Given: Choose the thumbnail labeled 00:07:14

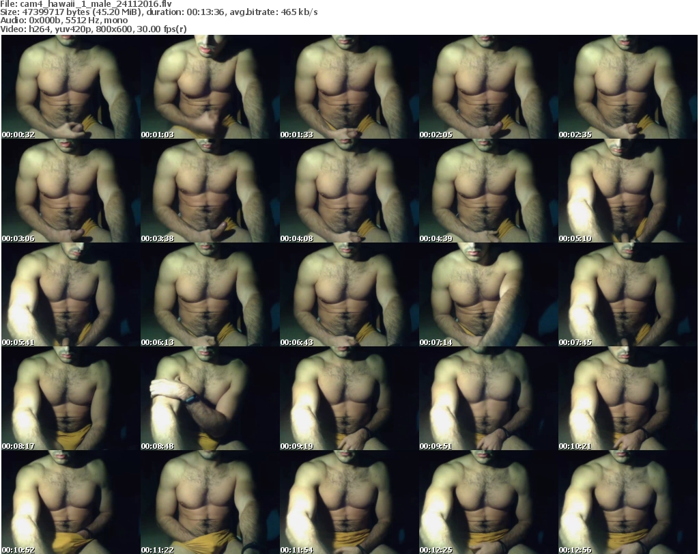Looking at the screenshot, I should point(488,295).
